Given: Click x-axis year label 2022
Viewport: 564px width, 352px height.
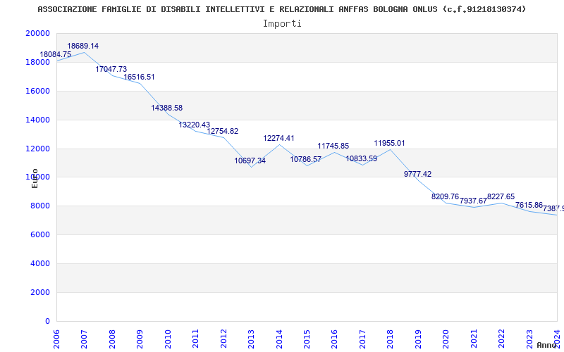Looking at the screenshot, I should (x=501, y=339).
